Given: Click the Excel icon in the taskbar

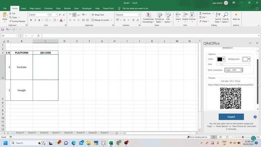Looking at the screenshot, I should [x=111, y=143].
